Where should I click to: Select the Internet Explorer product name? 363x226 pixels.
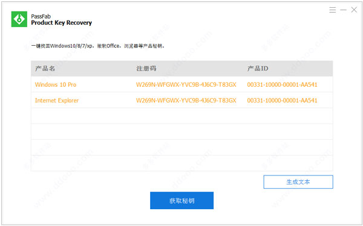coord(57,101)
